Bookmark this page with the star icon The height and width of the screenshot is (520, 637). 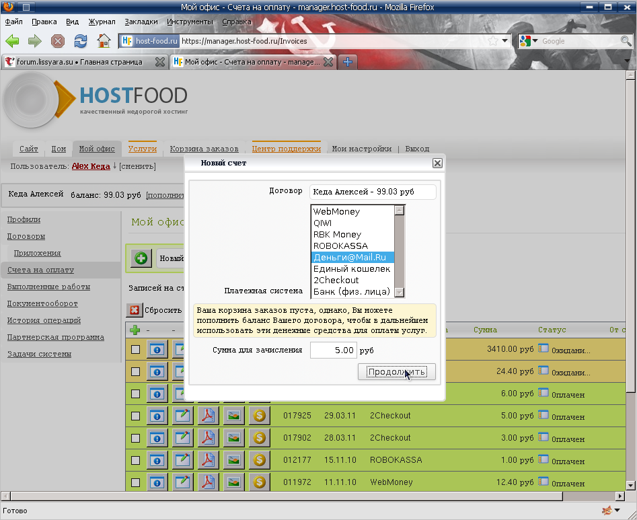click(x=493, y=40)
